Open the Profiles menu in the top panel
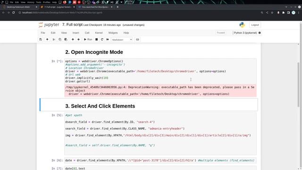The image size is (302, 170). [x=46, y=2]
